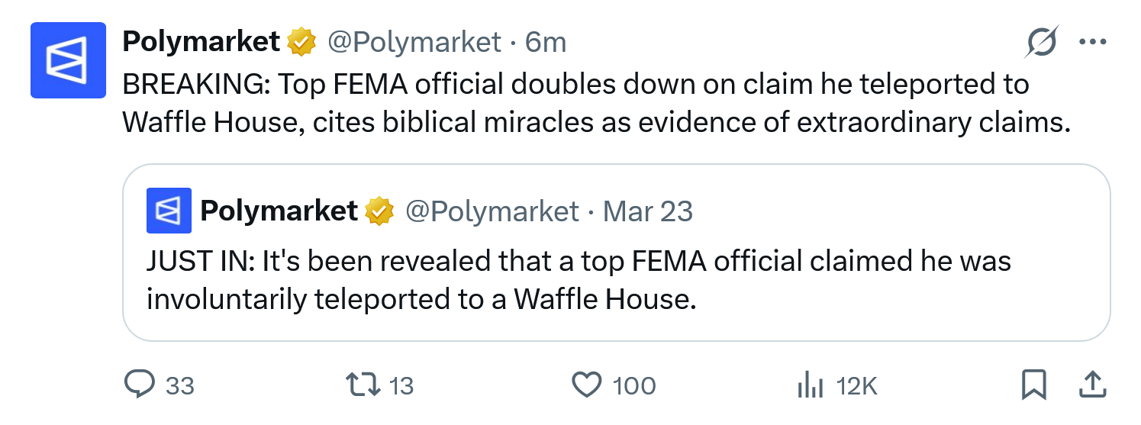Open the @Polymarket handle on main tweet
Viewport: 1141px width, 425px height.
pos(414,42)
